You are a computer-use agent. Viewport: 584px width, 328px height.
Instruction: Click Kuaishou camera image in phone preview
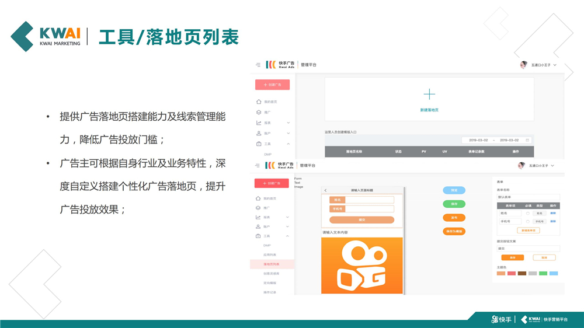point(362,266)
